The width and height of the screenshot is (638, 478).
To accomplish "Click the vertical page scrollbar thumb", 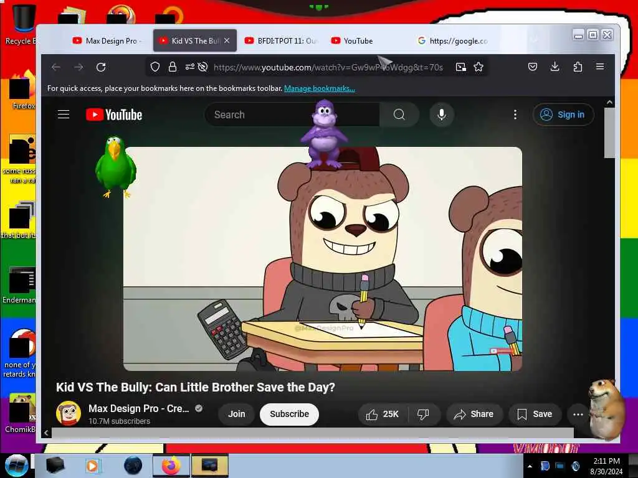I will (609, 133).
